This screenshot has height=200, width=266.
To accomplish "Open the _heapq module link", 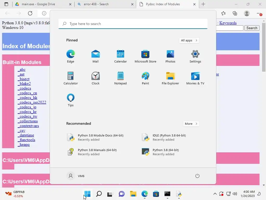I will (x=24, y=145).
